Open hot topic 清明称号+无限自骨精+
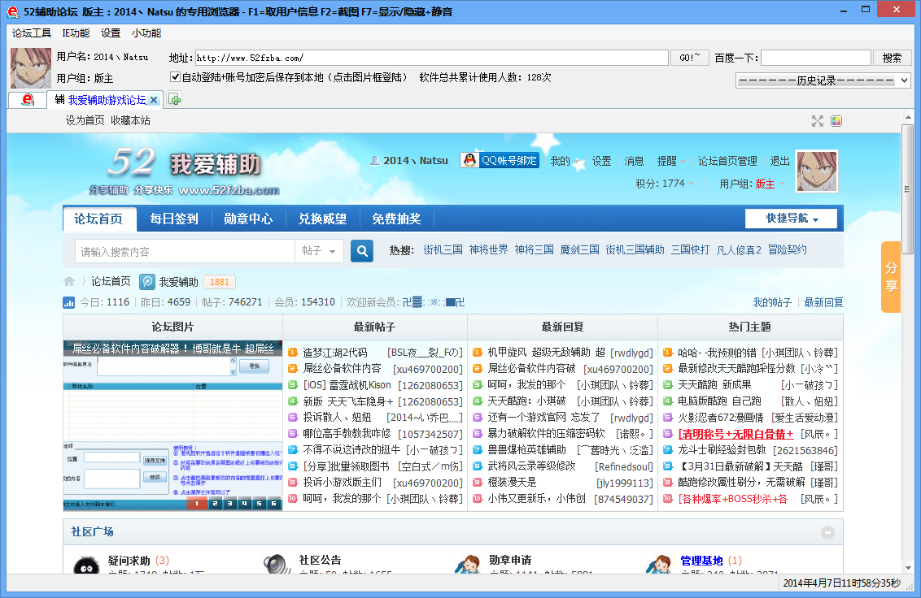Image resolution: width=921 pixels, height=598 pixels. click(x=736, y=434)
